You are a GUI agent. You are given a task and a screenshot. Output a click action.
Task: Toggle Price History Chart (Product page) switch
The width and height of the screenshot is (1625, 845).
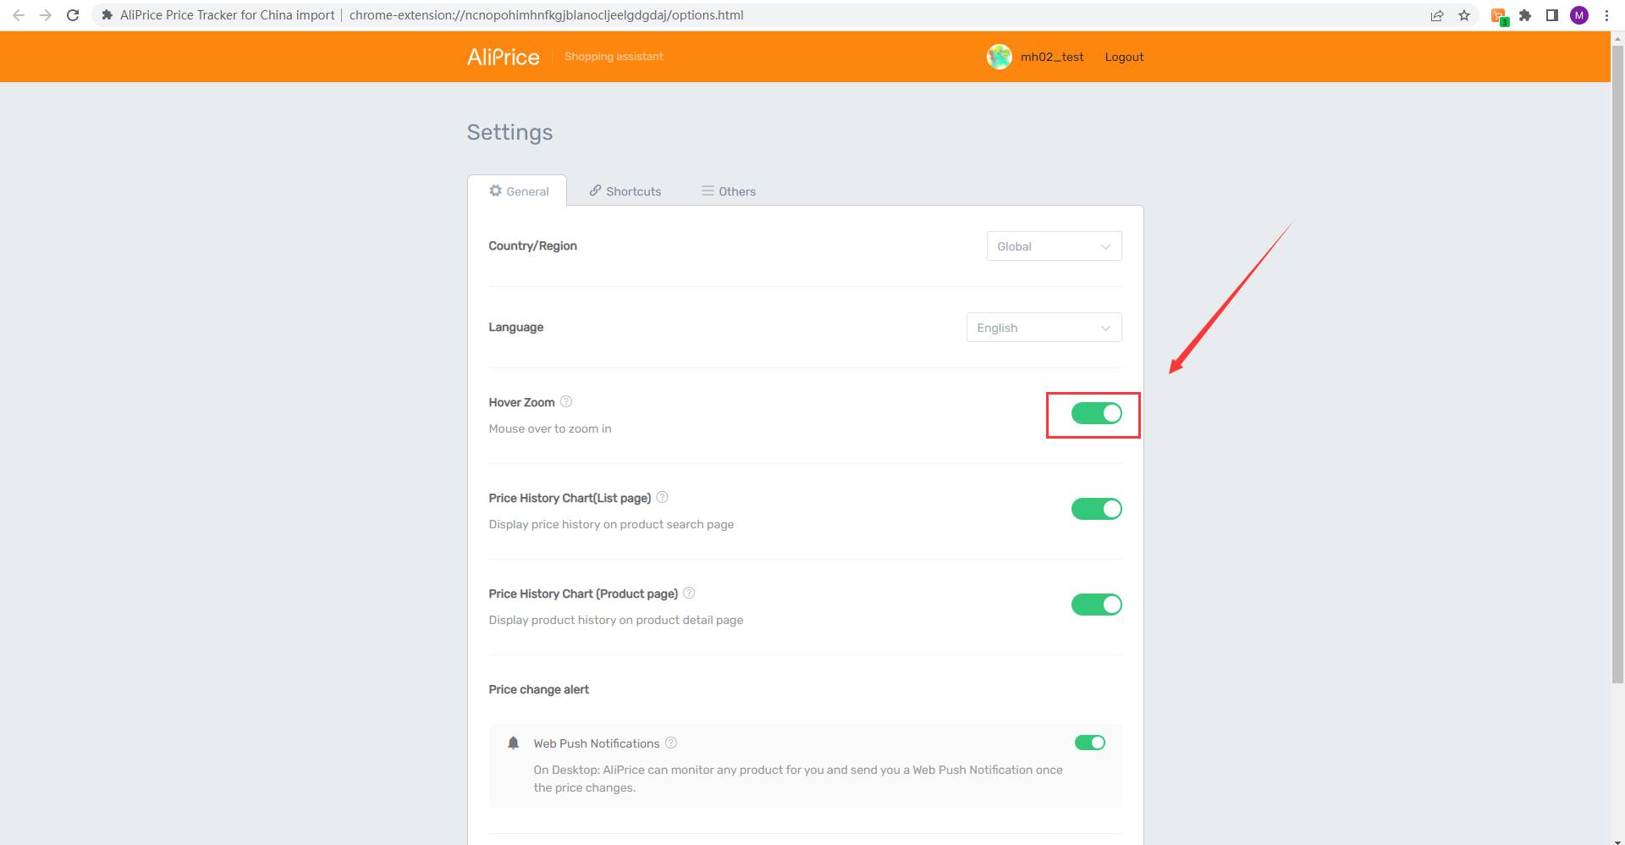[1096, 605]
